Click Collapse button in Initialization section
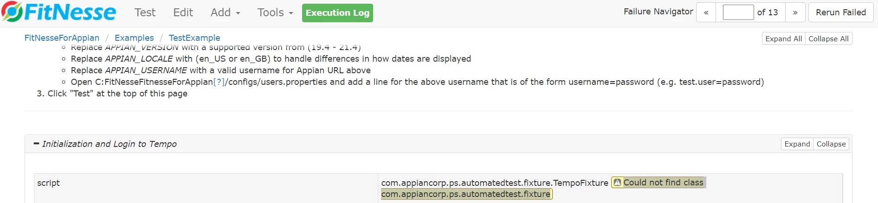This screenshot has width=878, height=203. tap(831, 144)
